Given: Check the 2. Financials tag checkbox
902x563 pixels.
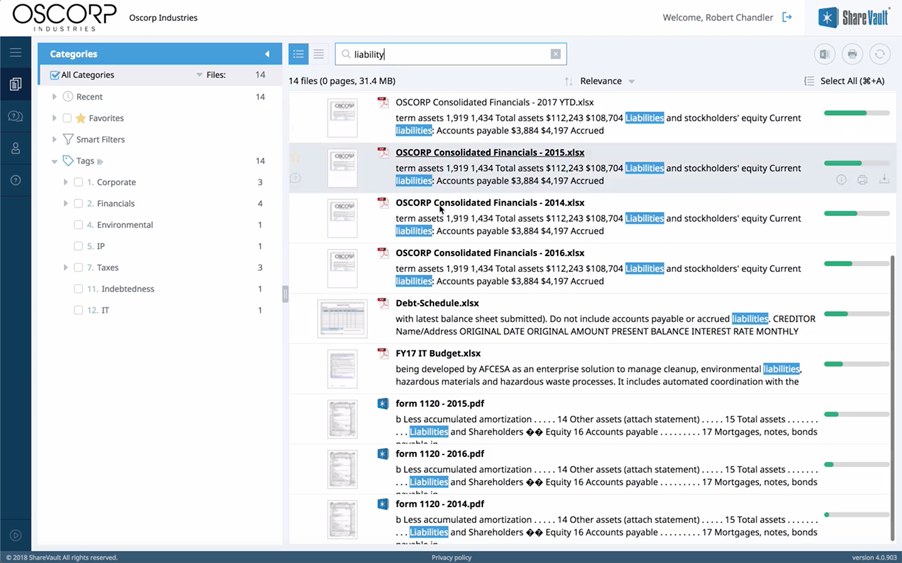Looking at the screenshot, I should click(78, 203).
